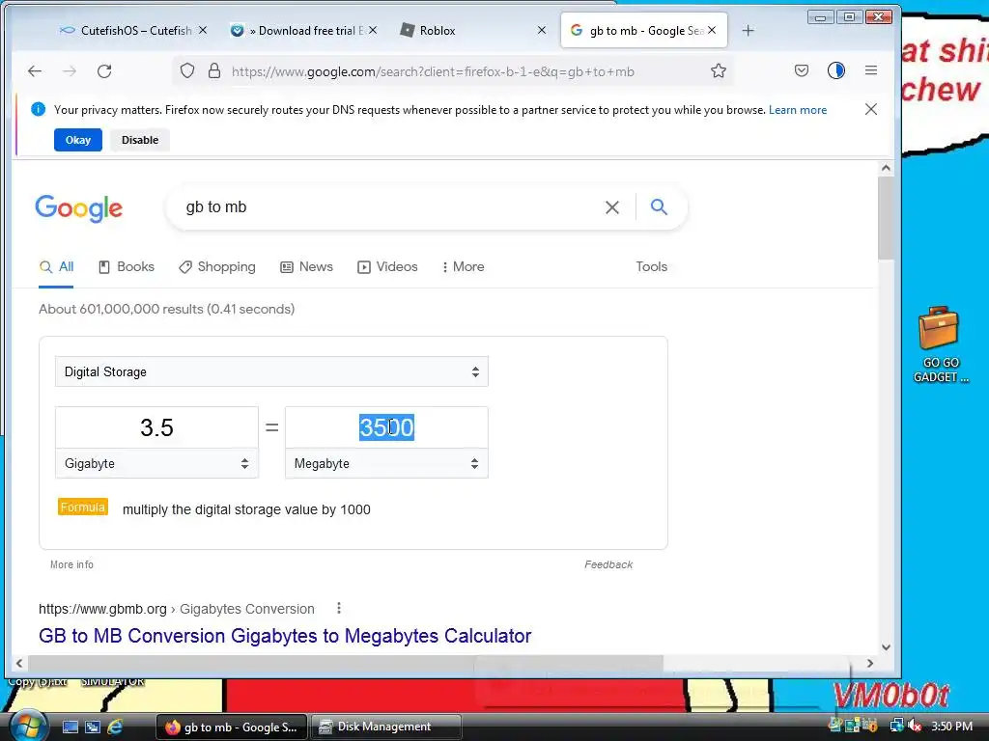Expand the More search filters menu
The height and width of the screenshot is (741, 989).
pyautogui.click(x=463, y=266)
